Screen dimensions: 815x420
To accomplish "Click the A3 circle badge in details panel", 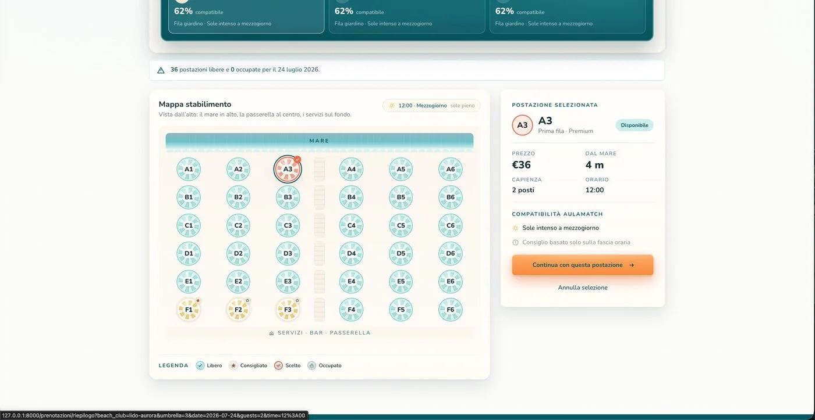I will click(522, 125).
